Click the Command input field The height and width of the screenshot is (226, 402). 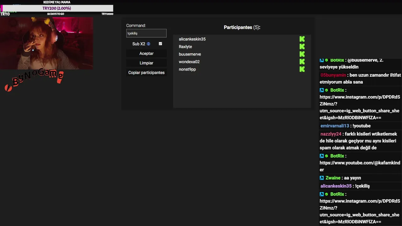(x=146, y=33)
